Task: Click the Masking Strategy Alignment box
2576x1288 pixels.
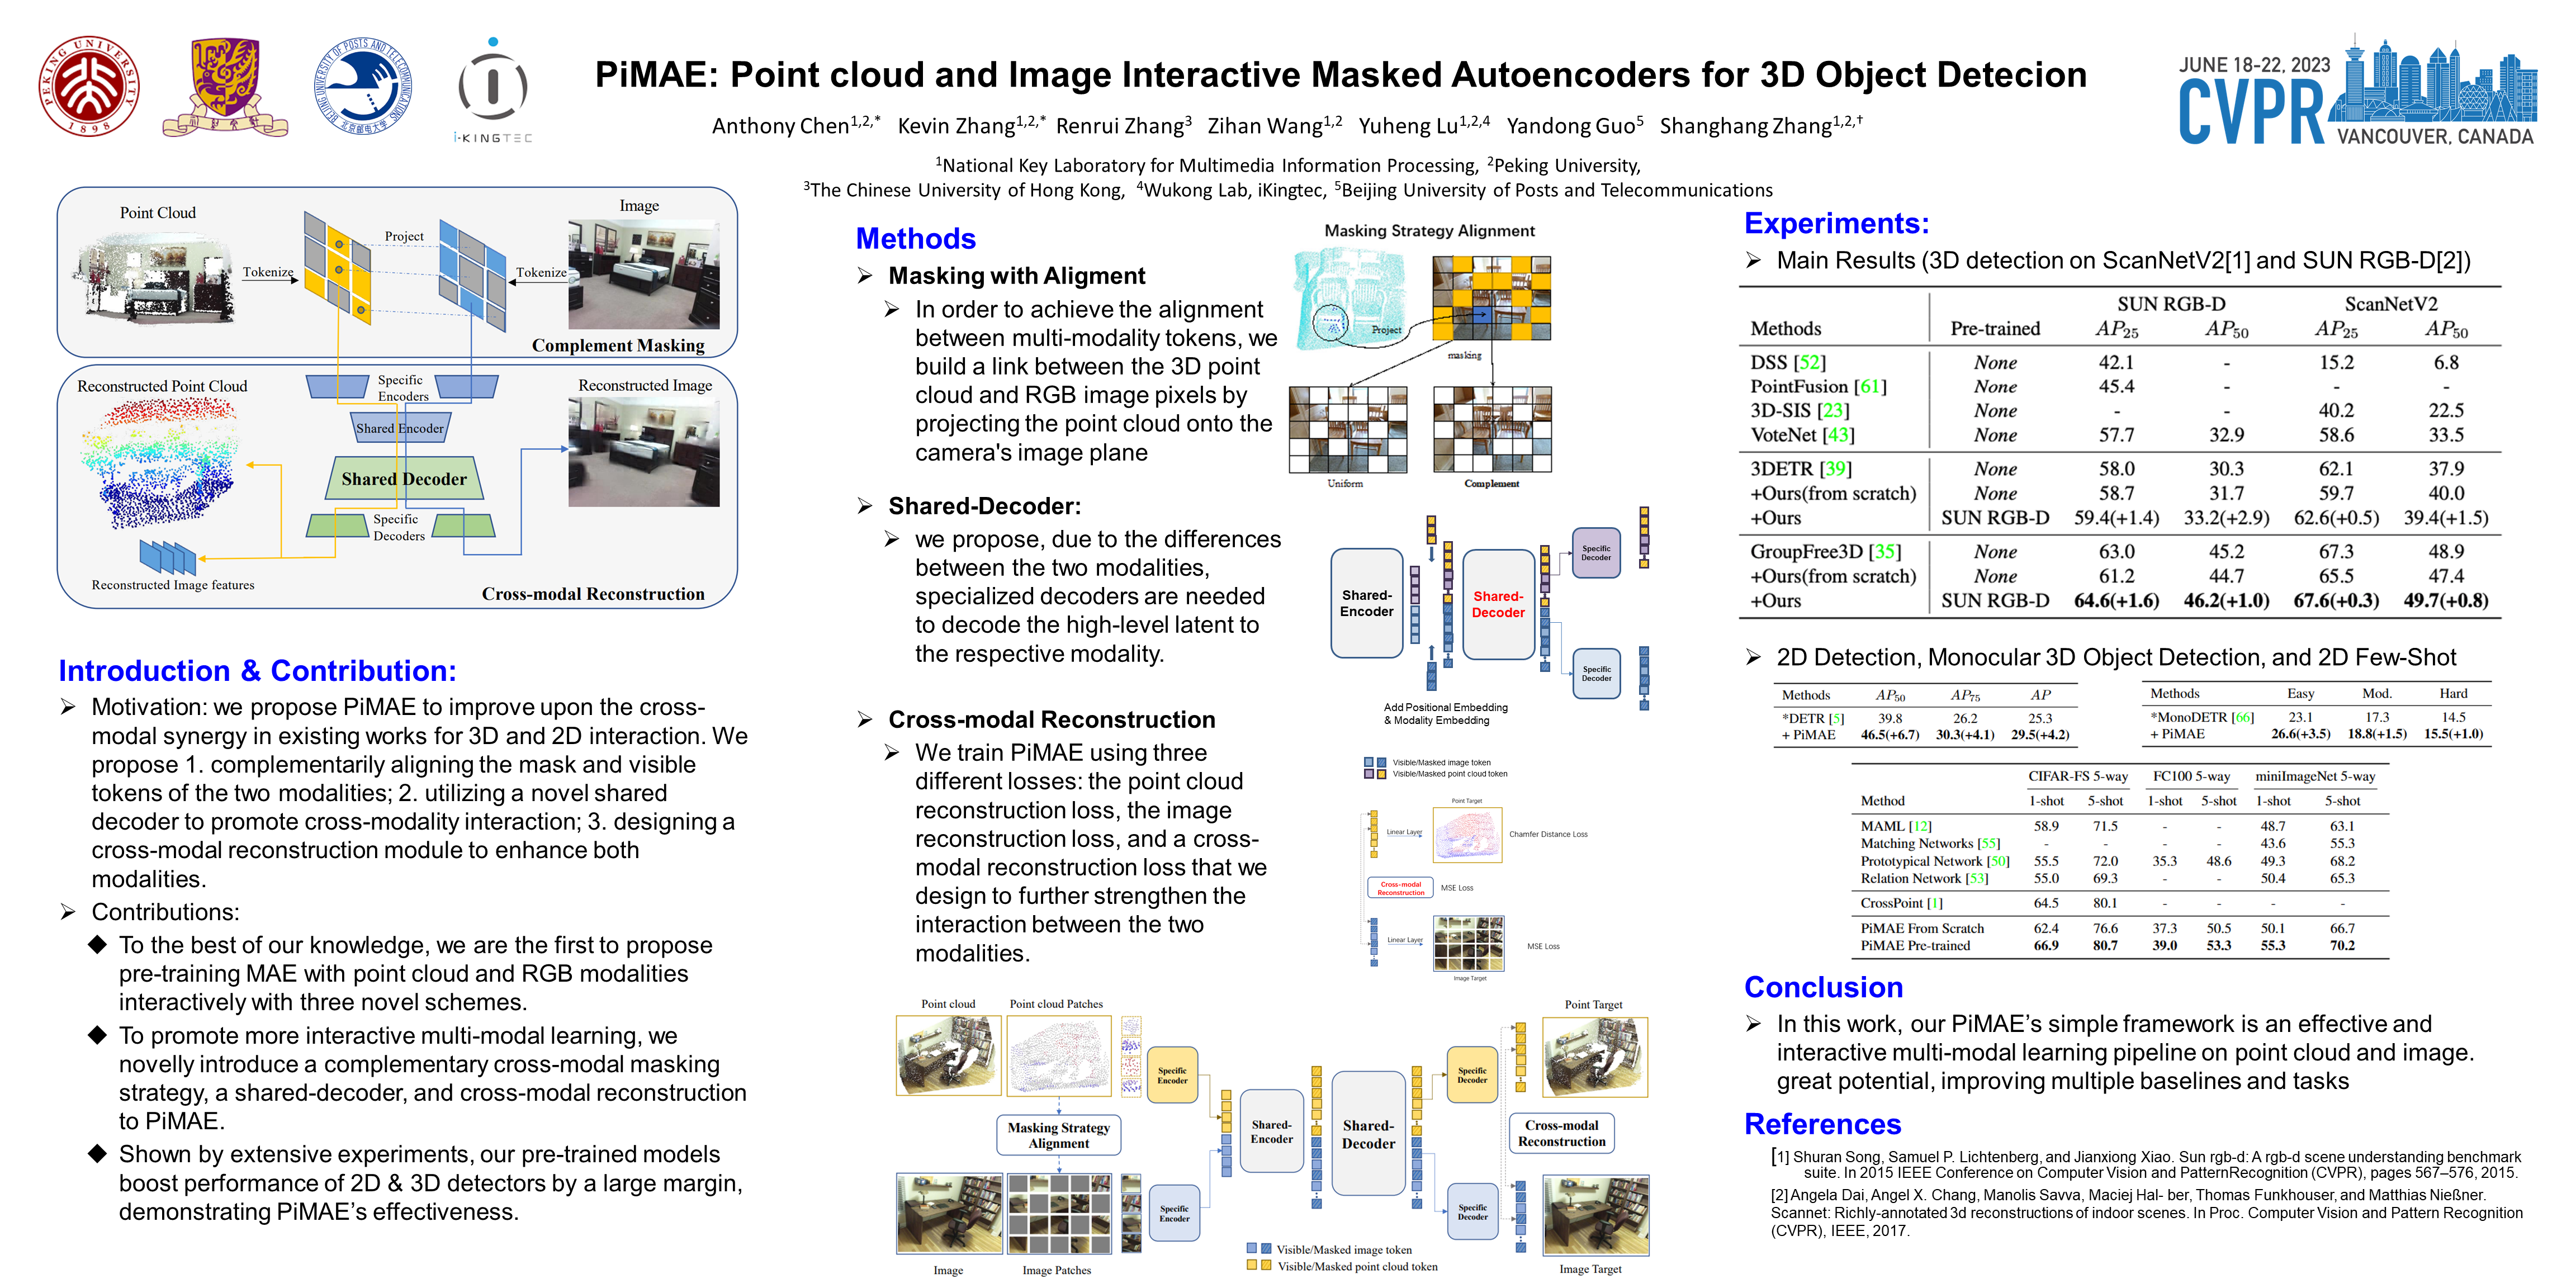Action: [1058, 1135]
